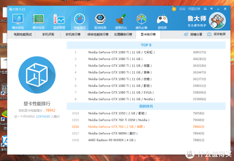Click the large blue cube graphic

(x=37, y=75)
